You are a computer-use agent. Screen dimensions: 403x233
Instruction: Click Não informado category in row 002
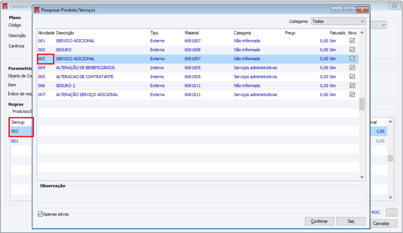pyautogui.click(x=247, y=50)
